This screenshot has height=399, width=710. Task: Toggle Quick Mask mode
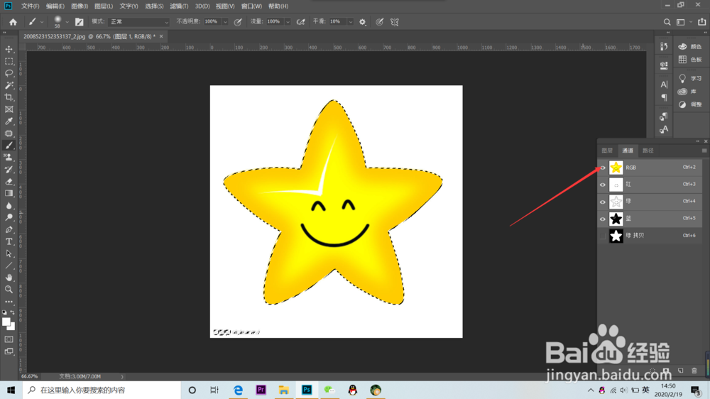click(9, 339)
